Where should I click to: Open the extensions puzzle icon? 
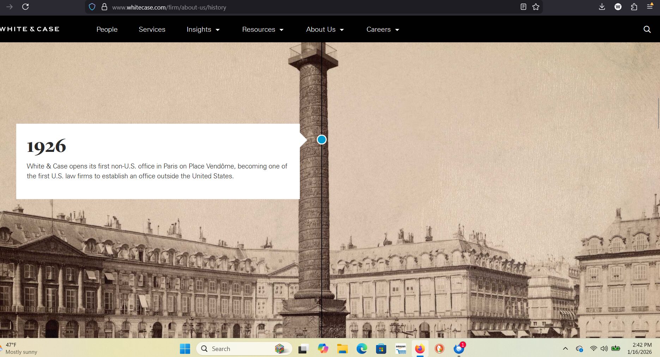[634, 7]
